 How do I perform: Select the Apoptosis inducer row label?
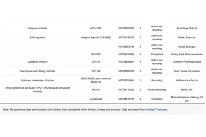pyautogui.click(x=37, y=28)
